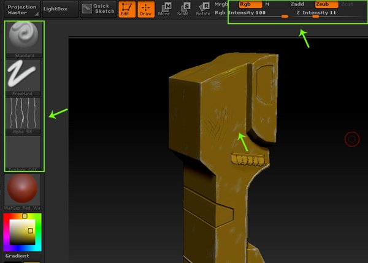This screenshot has width=368, height=263.
Task: Select the Scale tool
Action: click(183, 9)
